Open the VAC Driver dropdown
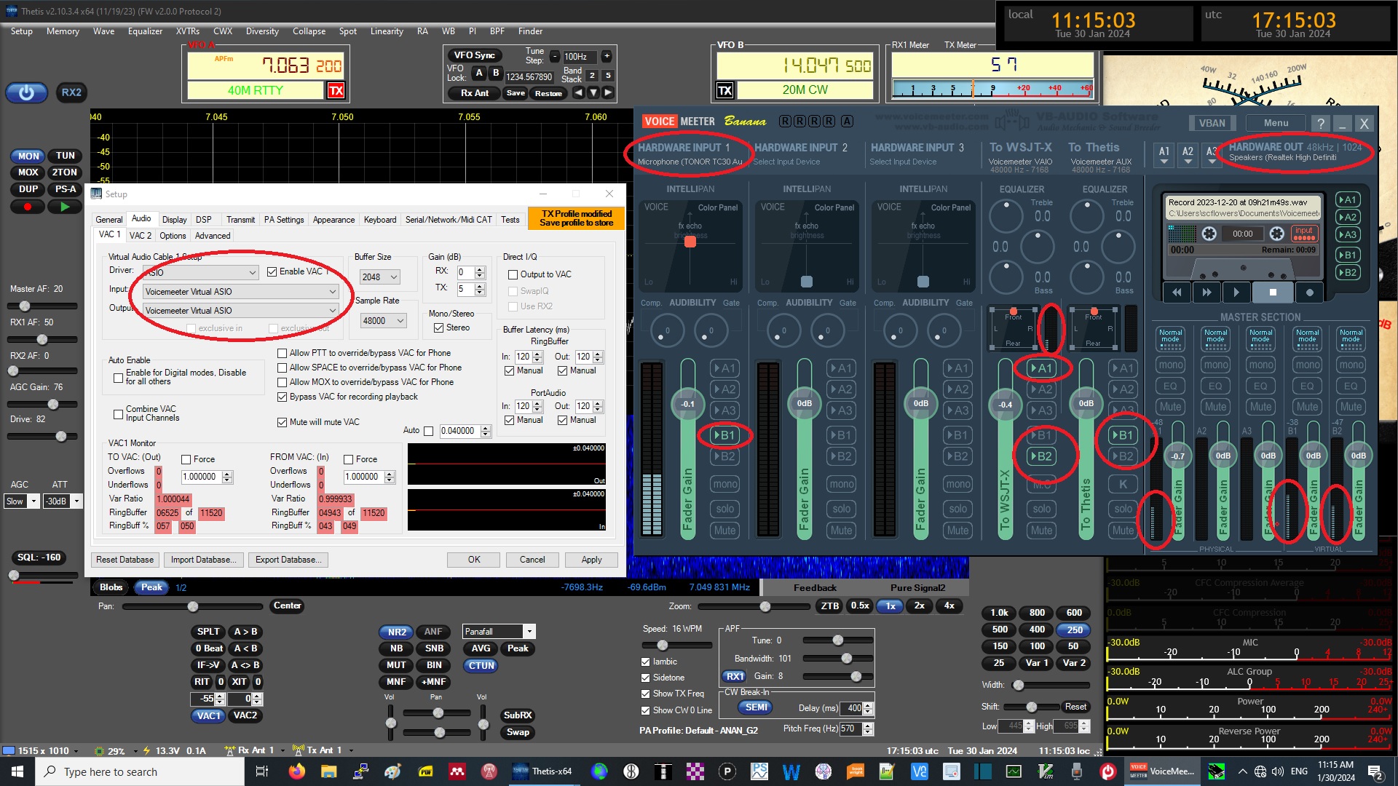This screenshot has width=1398, height=786. tap(200, 273)
